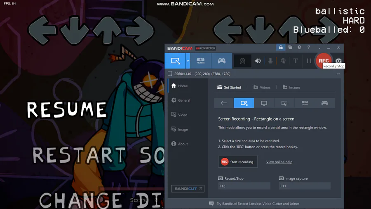Select around mouse dotted-rectangle mode tile
The height and width of the screenshot is (209, 371).
[284, 103]
